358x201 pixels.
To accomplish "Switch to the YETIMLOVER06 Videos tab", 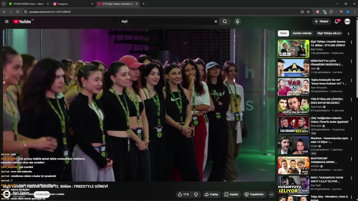I will click(x=28, y=4).
